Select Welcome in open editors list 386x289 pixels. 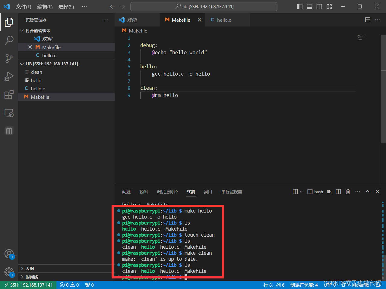coord(66,39)
